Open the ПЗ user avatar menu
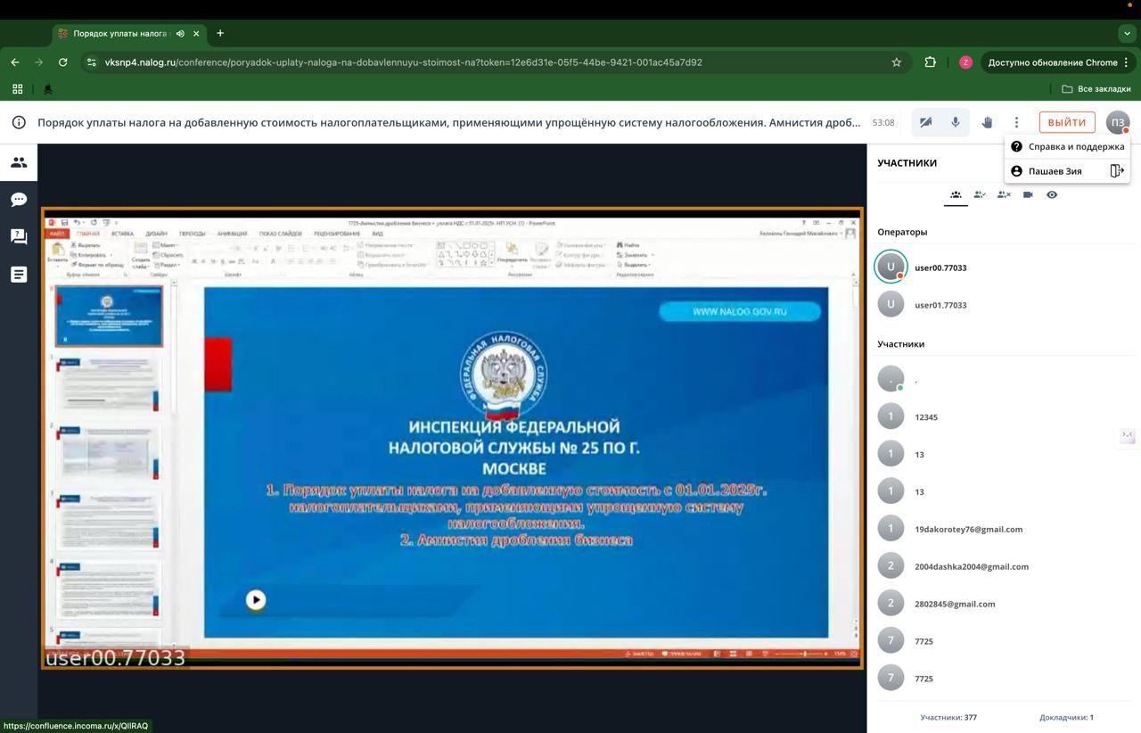The height and width of the screenshot is (733, 1141). coord(1118,122)
